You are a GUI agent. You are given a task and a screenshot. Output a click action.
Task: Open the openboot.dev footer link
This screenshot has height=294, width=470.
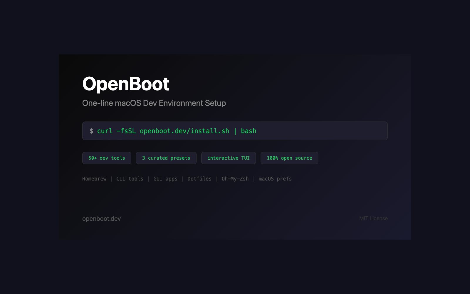coord(101,219)
